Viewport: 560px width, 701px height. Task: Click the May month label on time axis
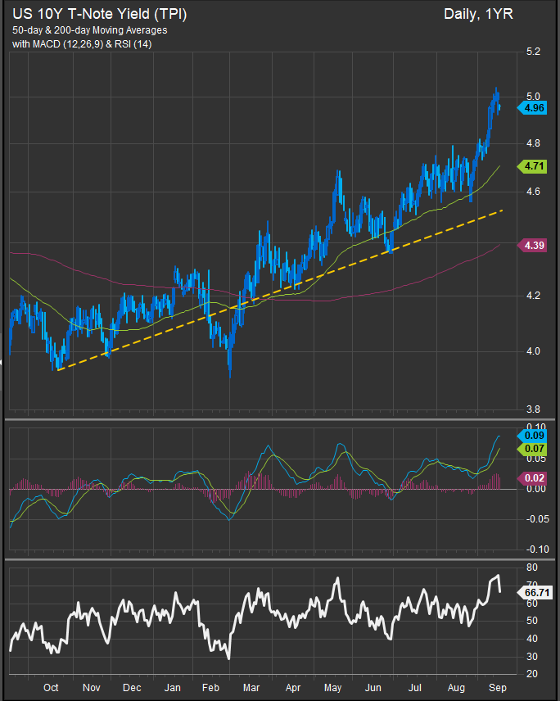pyautogui.click(x=332, y=688)
